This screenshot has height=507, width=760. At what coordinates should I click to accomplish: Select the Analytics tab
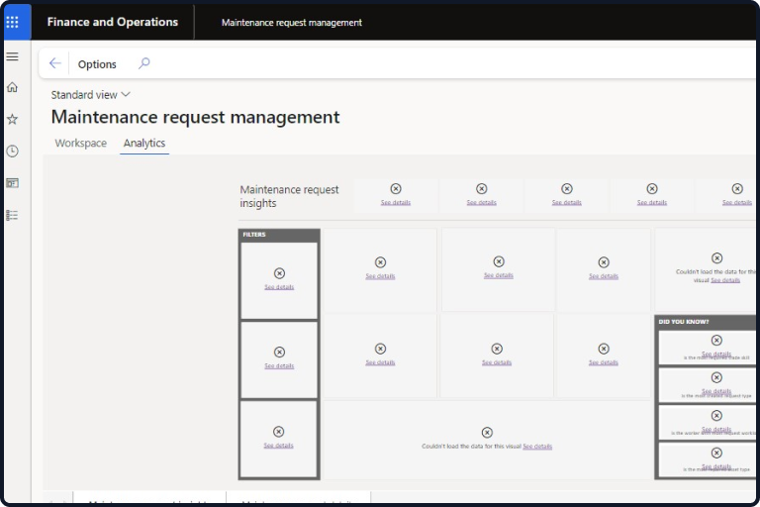tap(144, 144)
